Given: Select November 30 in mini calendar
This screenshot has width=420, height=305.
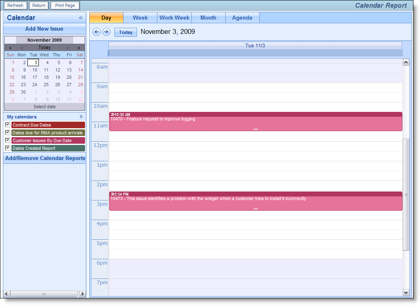Looking at the screenshot, I should point(23,92).
